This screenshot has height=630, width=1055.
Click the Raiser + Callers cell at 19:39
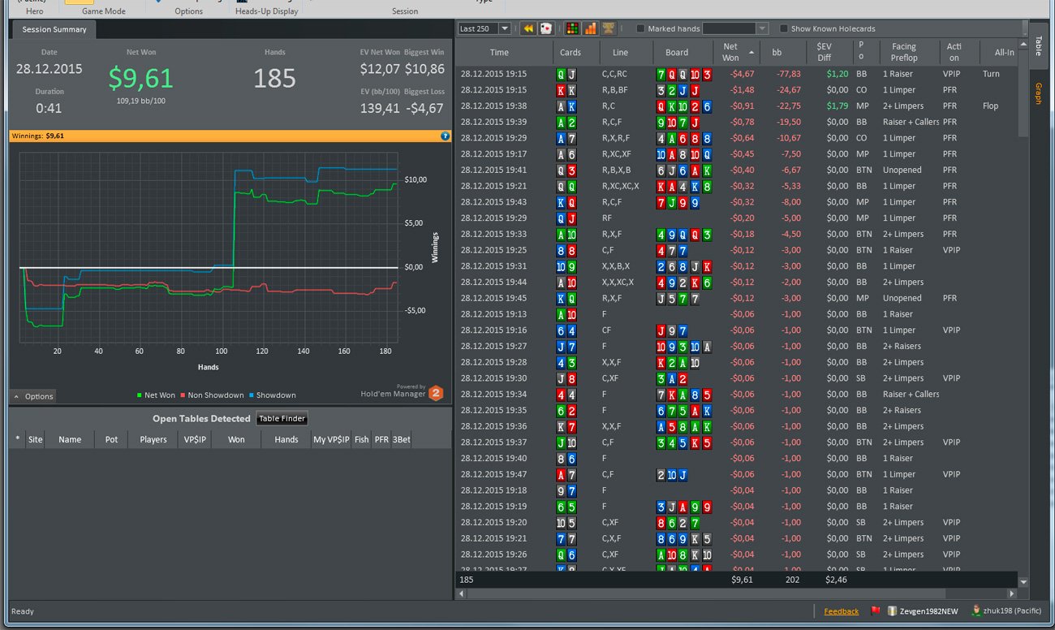911,122
